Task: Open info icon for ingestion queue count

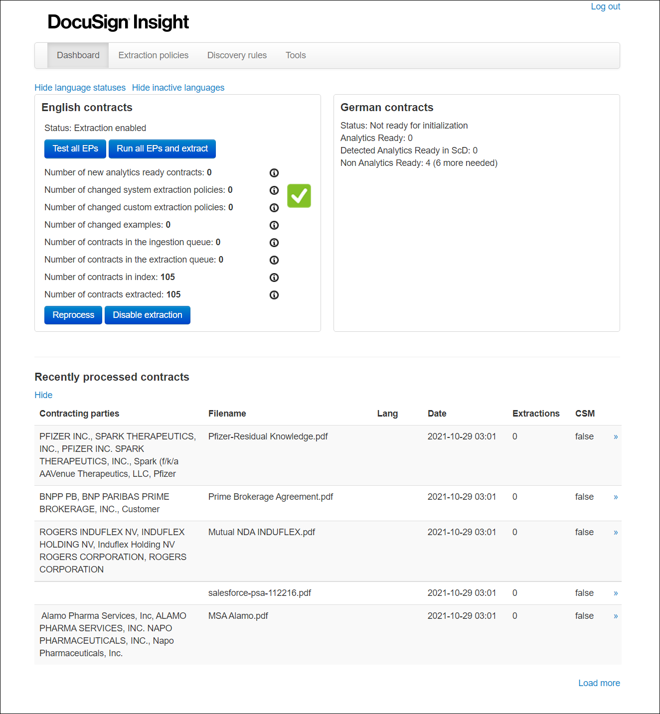Action: point(274,243)
